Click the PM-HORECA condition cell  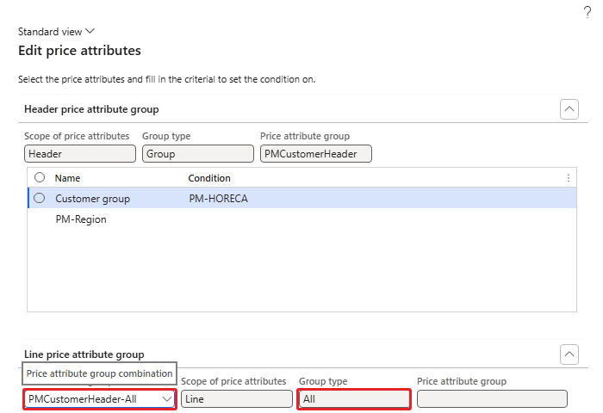(219, 199)
